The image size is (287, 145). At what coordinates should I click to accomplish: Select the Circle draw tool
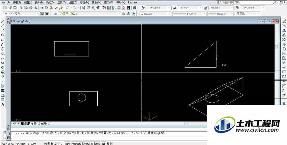click(3, 49)
